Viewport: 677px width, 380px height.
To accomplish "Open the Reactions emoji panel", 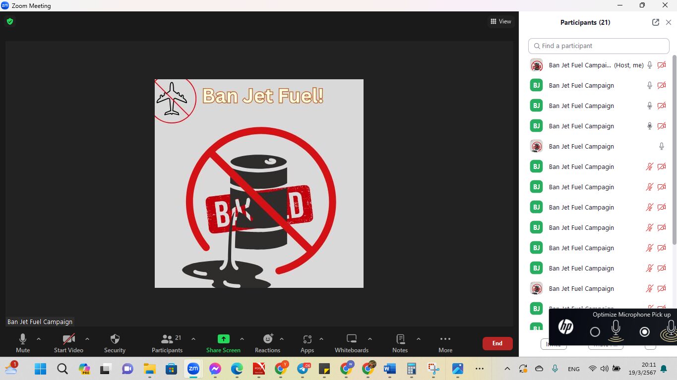I will coord(268,339).
